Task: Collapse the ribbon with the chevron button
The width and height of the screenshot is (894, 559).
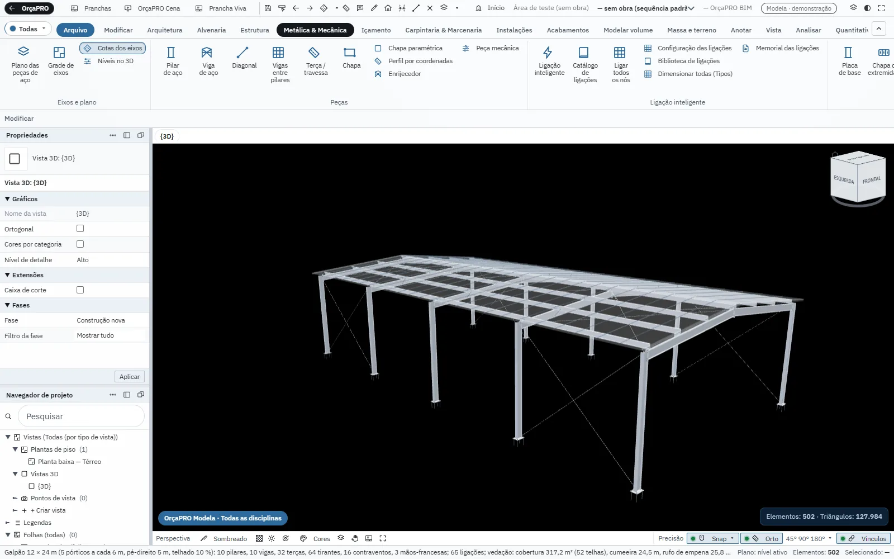Action: coord(879,29)
